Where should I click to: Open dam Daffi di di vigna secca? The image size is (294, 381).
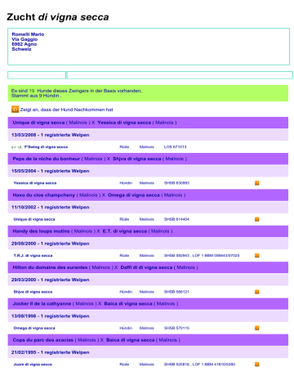[x=146, y=267]
